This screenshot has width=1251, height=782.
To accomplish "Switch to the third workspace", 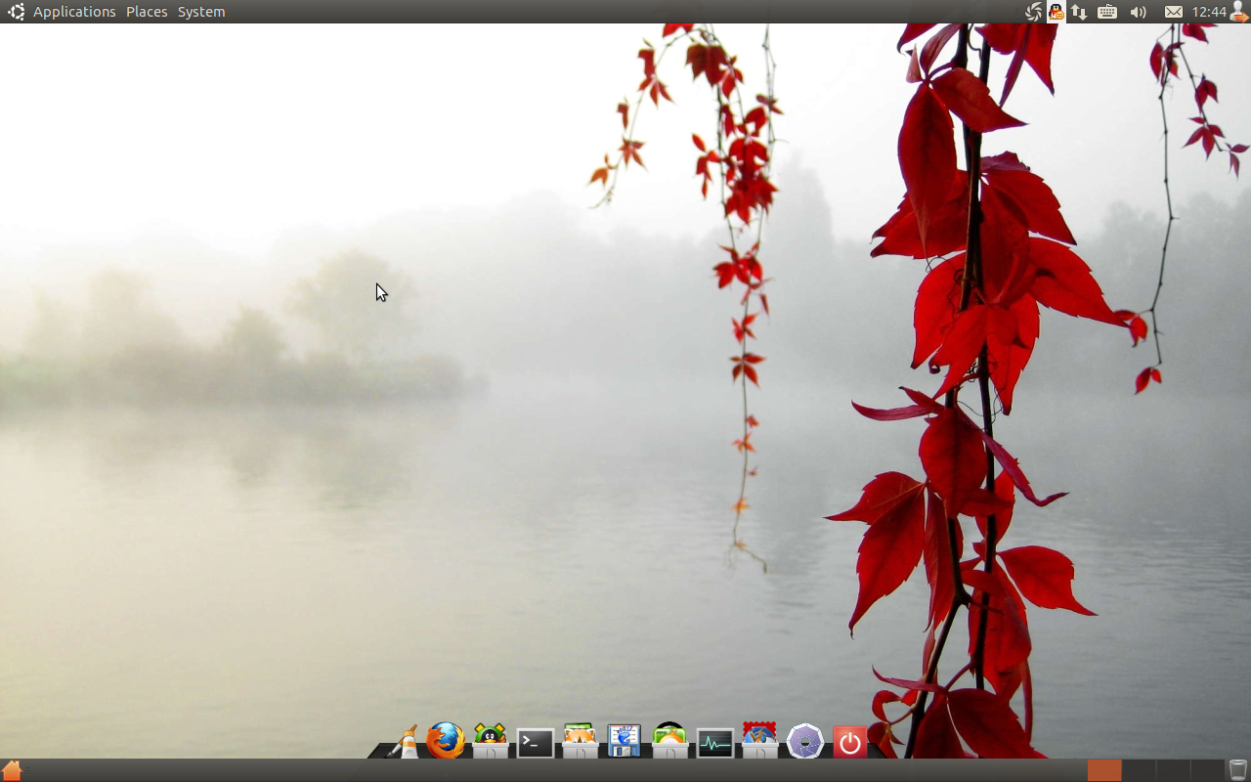I will click(x=1173, y=770).
